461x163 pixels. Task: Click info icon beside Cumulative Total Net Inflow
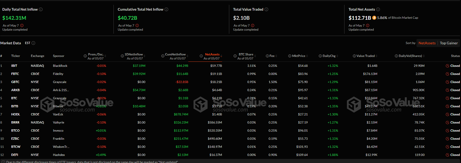pyautogui.click(x=166, y=9)
